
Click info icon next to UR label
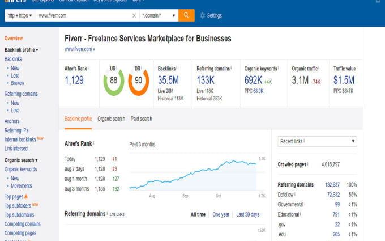click(x=117, y=67)
